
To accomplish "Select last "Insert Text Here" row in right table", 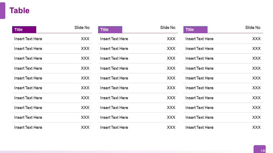I will (199, 127).
